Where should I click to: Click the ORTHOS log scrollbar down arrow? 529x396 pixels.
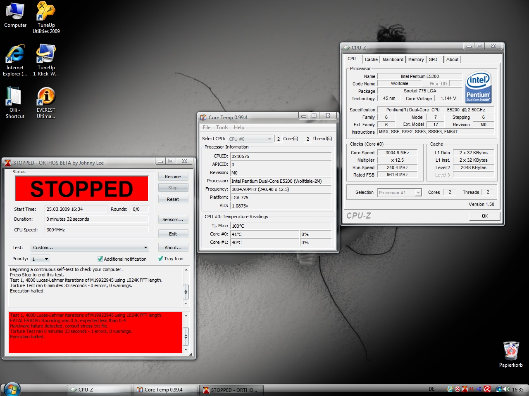(x=186, y=303)
